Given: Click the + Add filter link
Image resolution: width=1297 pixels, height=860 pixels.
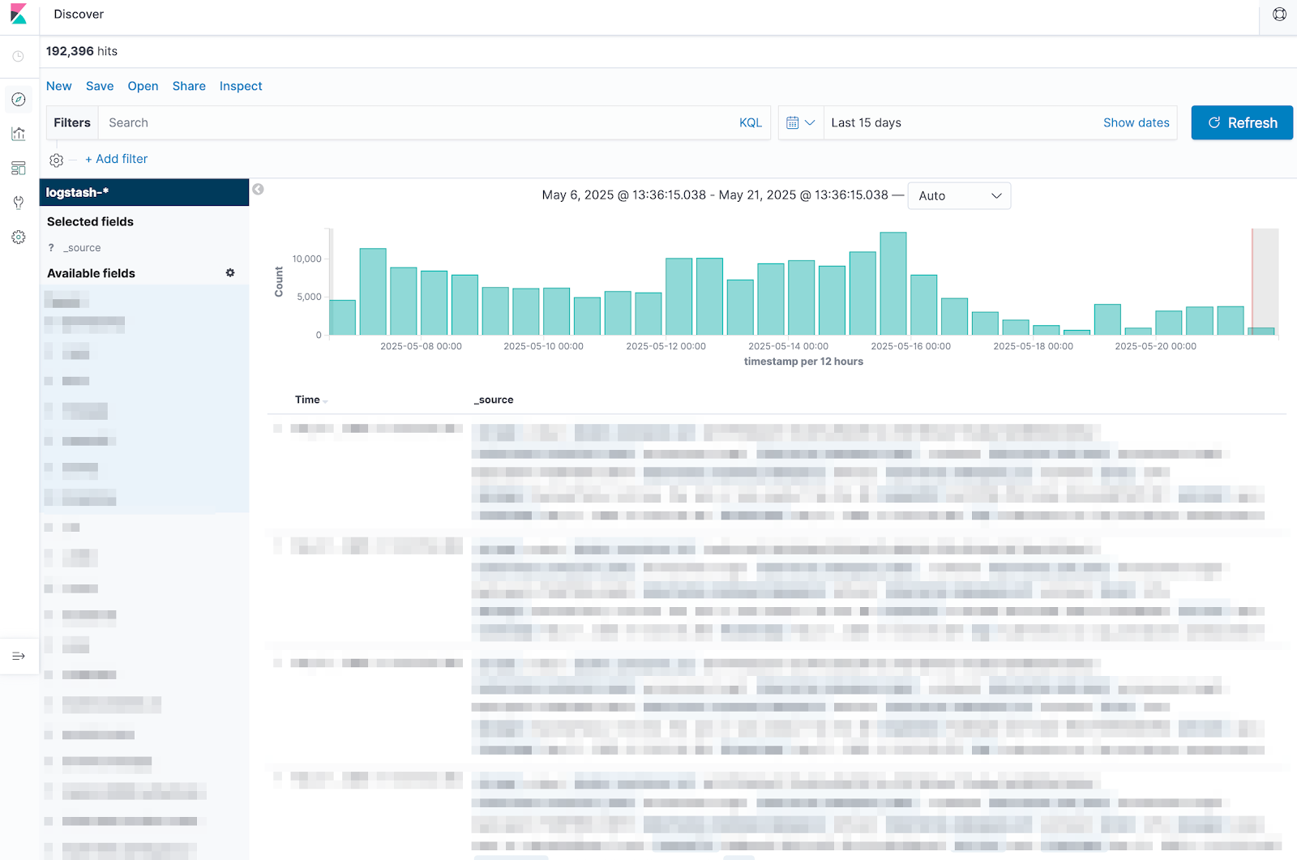Looking at the screenshot, I should 117,159.
